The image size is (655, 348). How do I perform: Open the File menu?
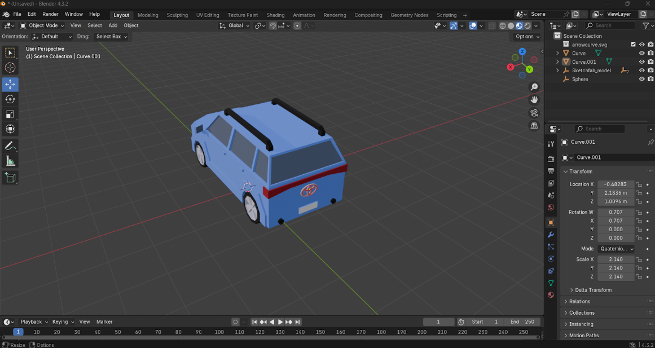17,14
